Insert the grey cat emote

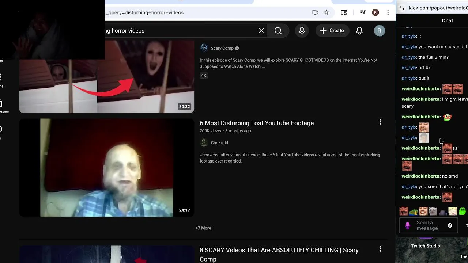(x=433, y=211)
